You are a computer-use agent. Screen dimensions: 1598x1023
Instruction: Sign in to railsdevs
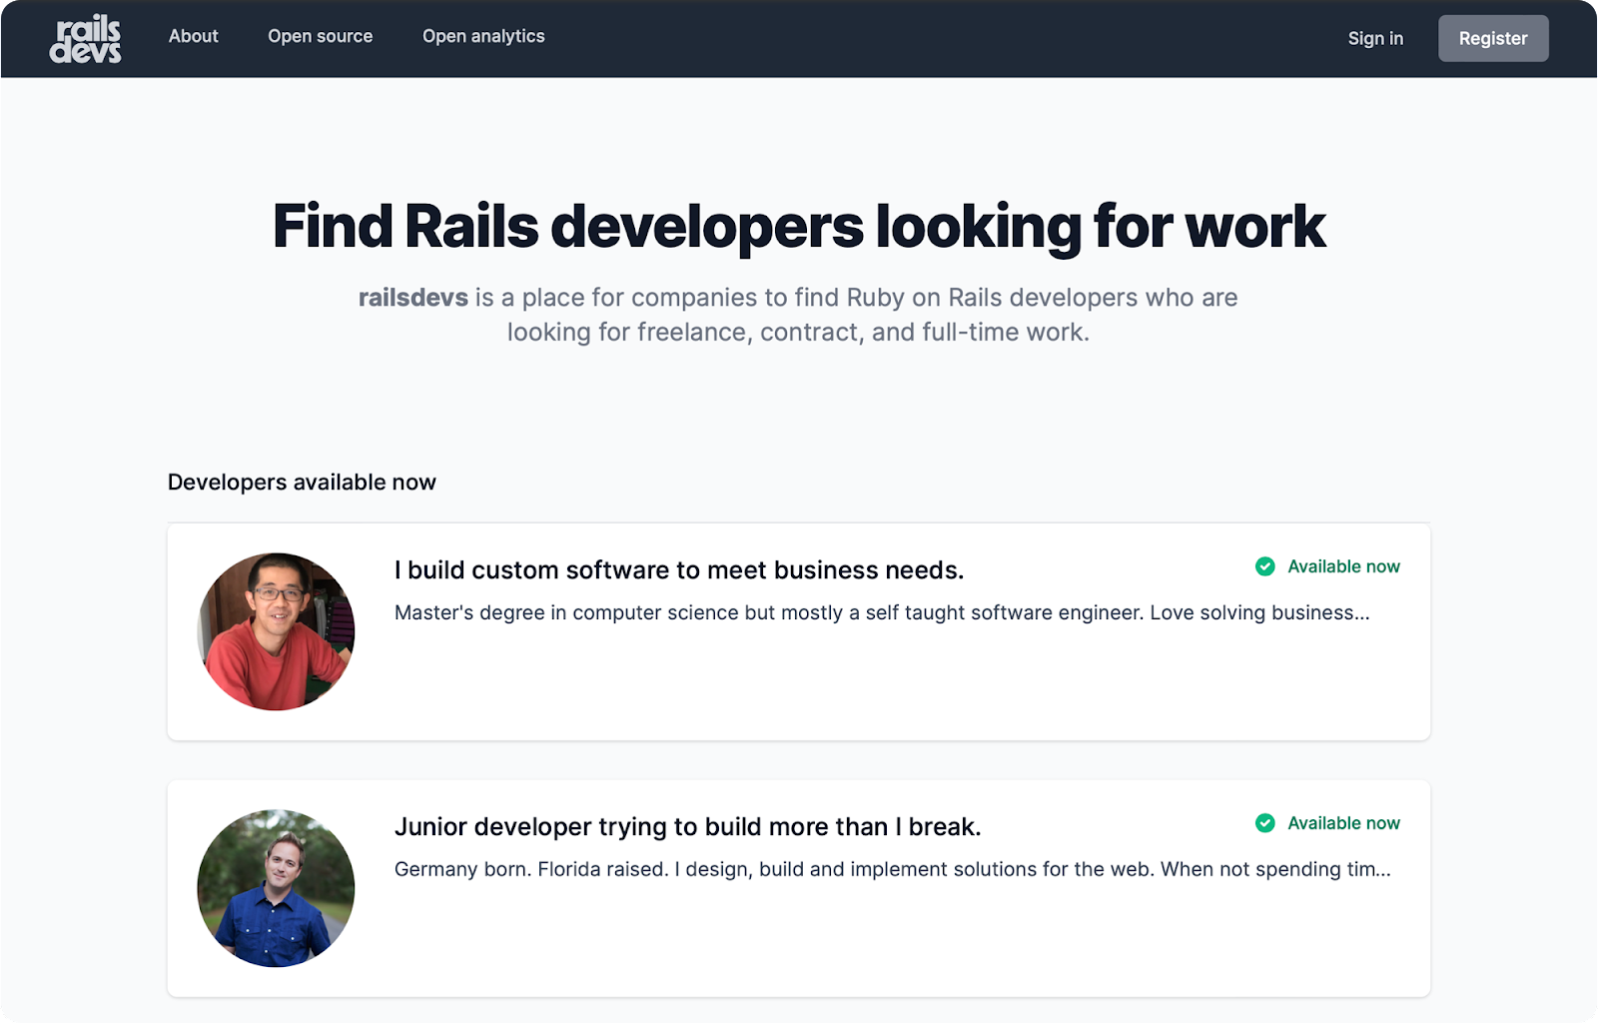click(x=1375, y=38)
